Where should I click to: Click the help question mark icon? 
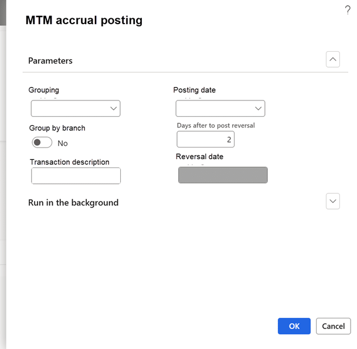(x=348, y=9)
